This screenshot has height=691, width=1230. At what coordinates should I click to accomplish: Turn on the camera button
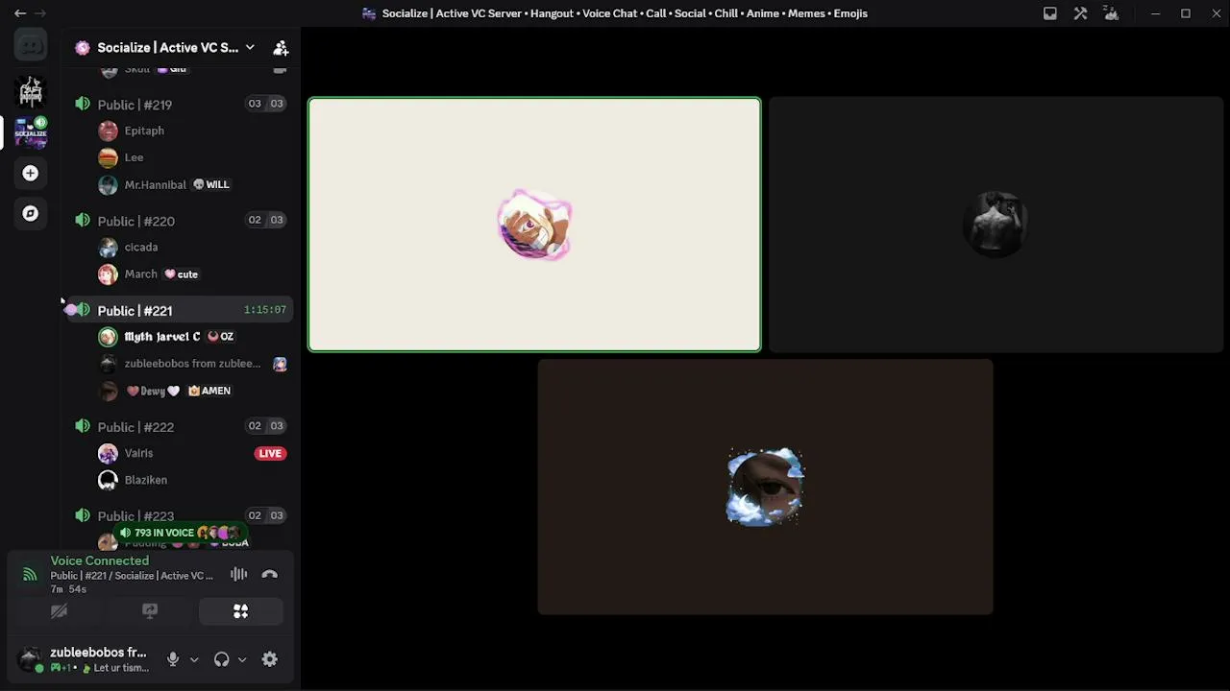(x=59, y=611)
